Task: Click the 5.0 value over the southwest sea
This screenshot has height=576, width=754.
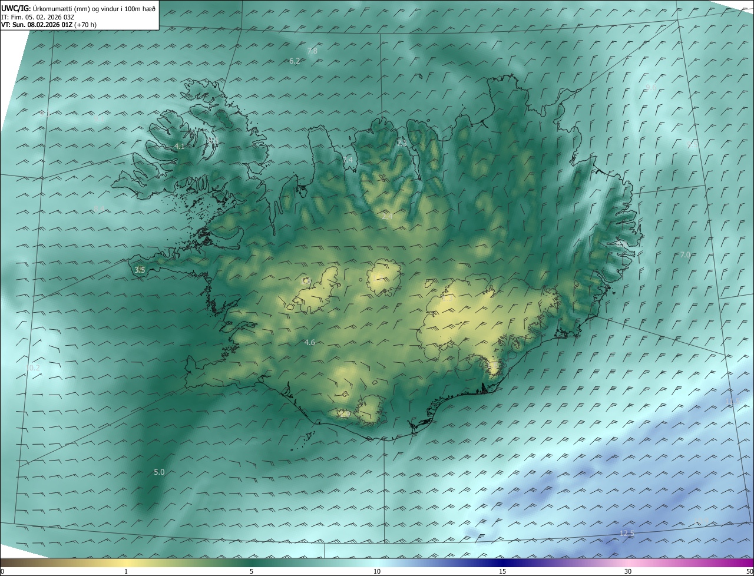Action: (x=159, y=472)
